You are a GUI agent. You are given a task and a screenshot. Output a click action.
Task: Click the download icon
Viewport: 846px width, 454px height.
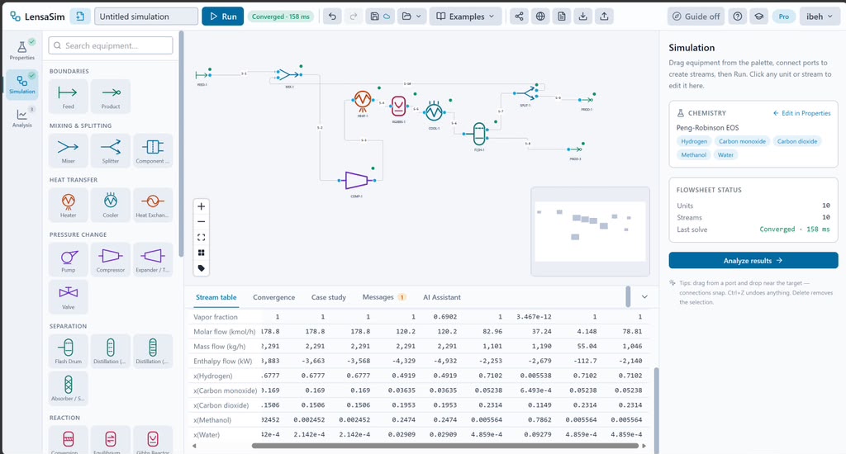click(582, 17)
